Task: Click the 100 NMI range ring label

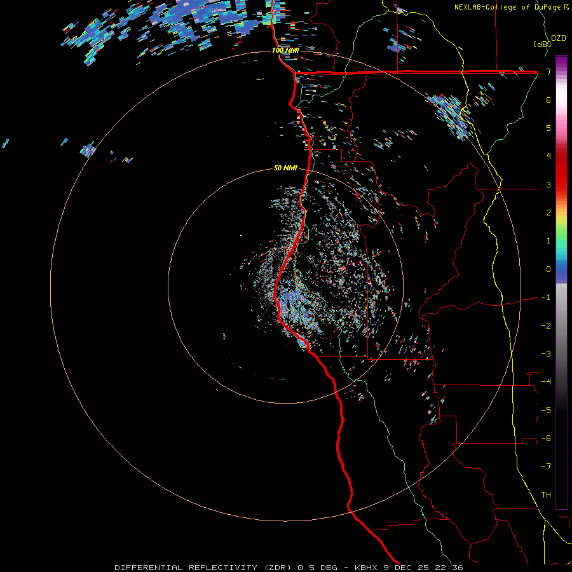Action: click(x=285, y=50)
